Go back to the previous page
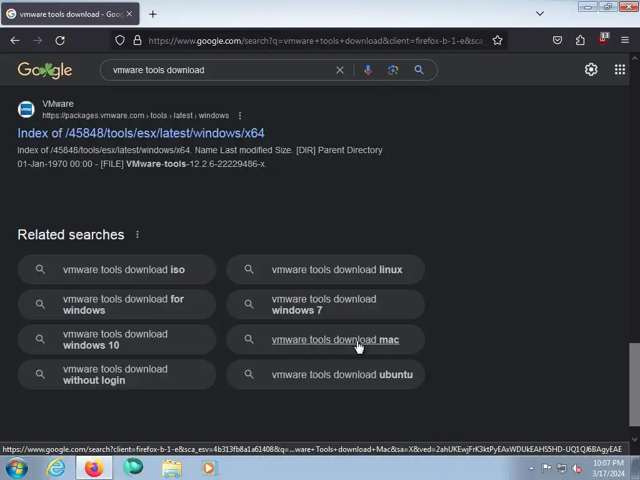 pos(15,41)
